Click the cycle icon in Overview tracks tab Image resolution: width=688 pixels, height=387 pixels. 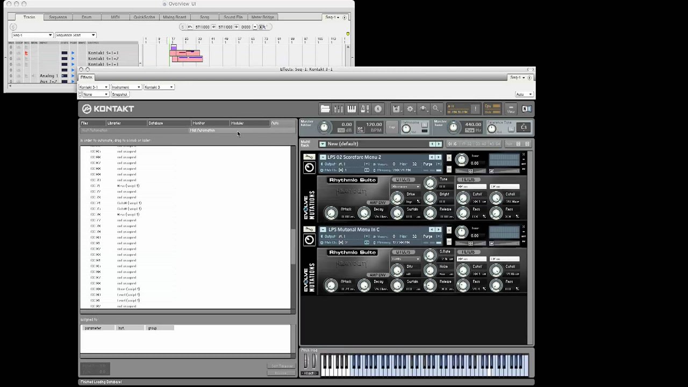[x=13, y=27]
